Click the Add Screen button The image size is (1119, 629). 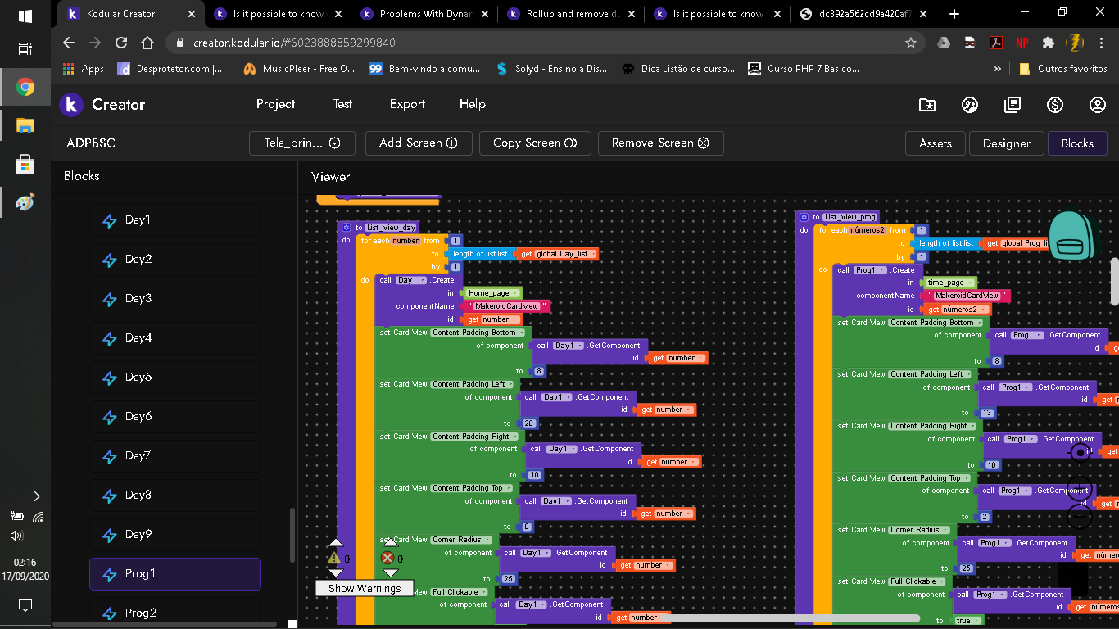point(418,143)
